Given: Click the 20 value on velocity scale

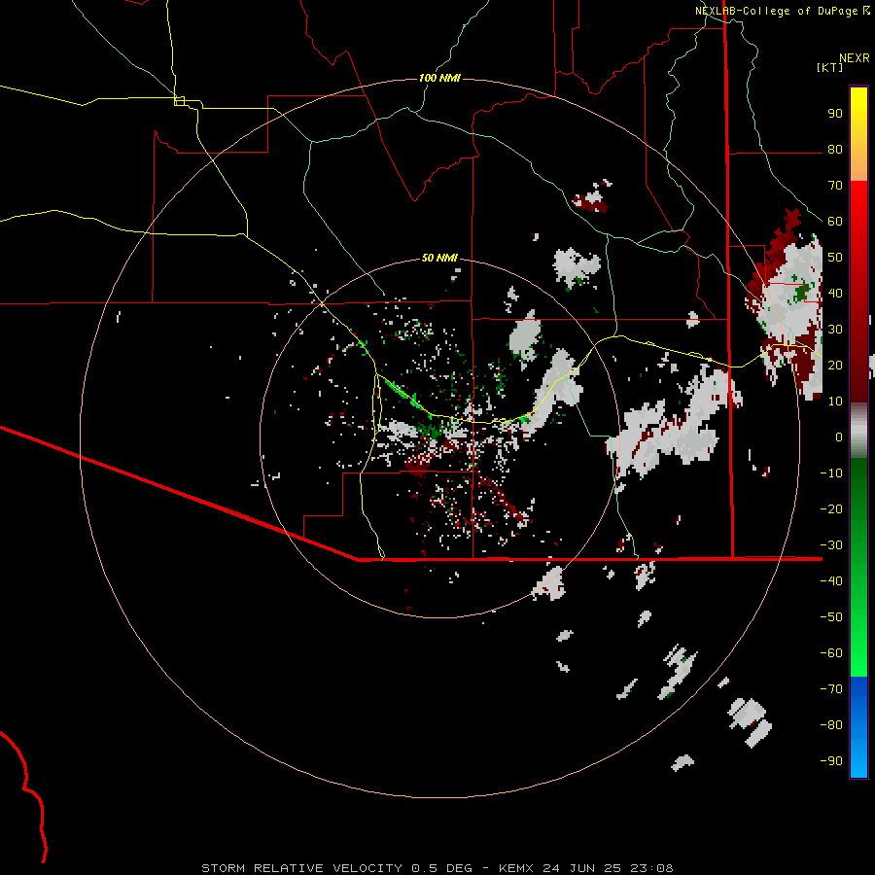Looking at the screenshot, I should (x=835, y=365).
